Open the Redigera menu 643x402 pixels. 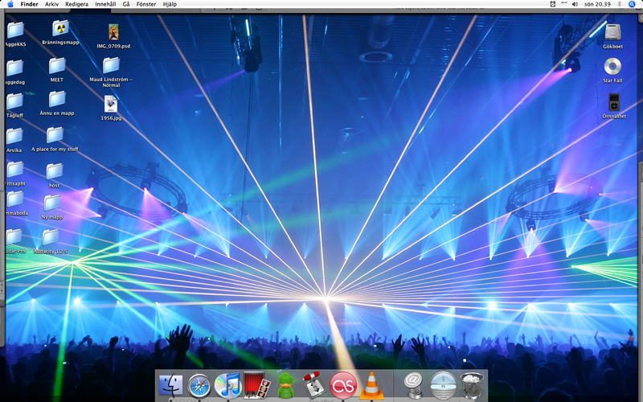pos(76,4)
